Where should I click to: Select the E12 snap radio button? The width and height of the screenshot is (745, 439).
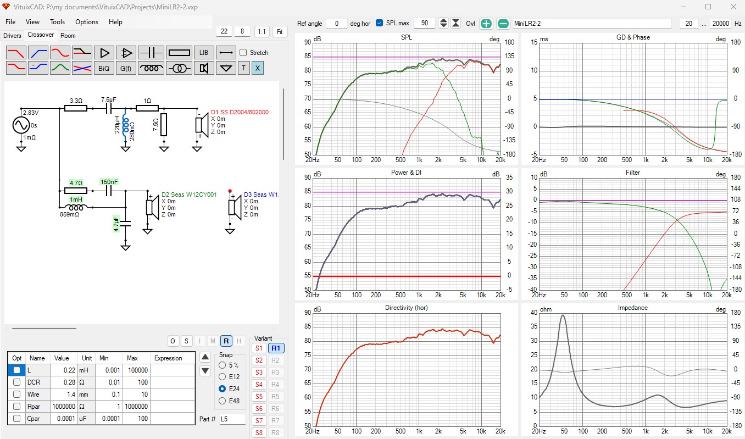pos(222,377)
